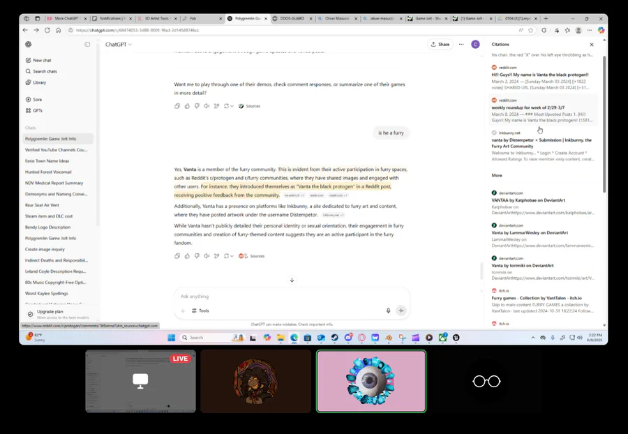Switch to the Fab browser tab
Viewport: 628px width, 434px height.
(x=202, y=18)
